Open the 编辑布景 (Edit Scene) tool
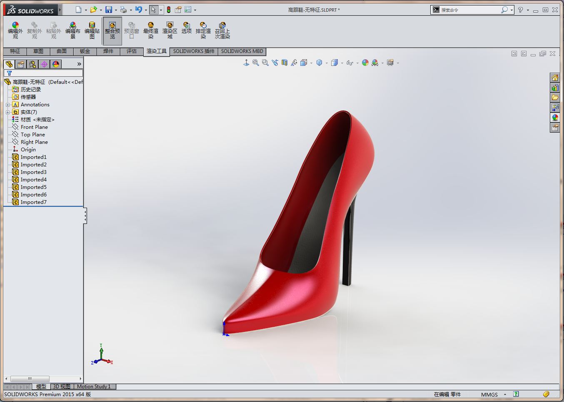 pyautogui.click(x=73, y=30)
